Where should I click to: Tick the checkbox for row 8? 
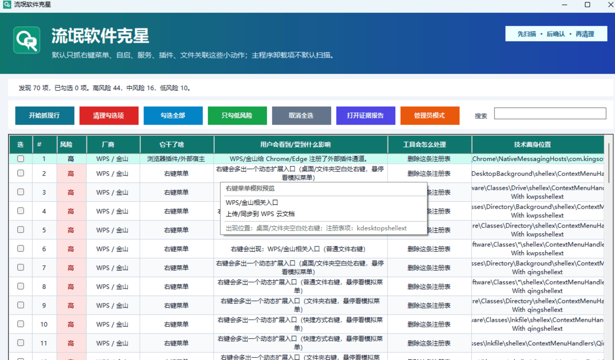[x=21, y=286]
